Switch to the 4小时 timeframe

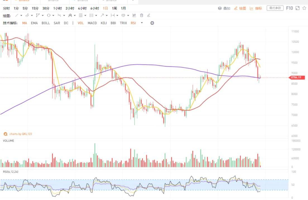point(82,8)
